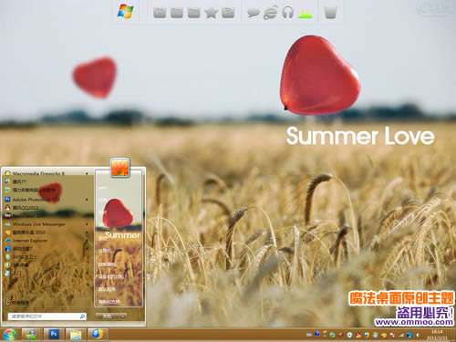Click the user picture in Start menu
Image resolution: width=456 pixels, height=342 pixels.
tap(120, 167)
